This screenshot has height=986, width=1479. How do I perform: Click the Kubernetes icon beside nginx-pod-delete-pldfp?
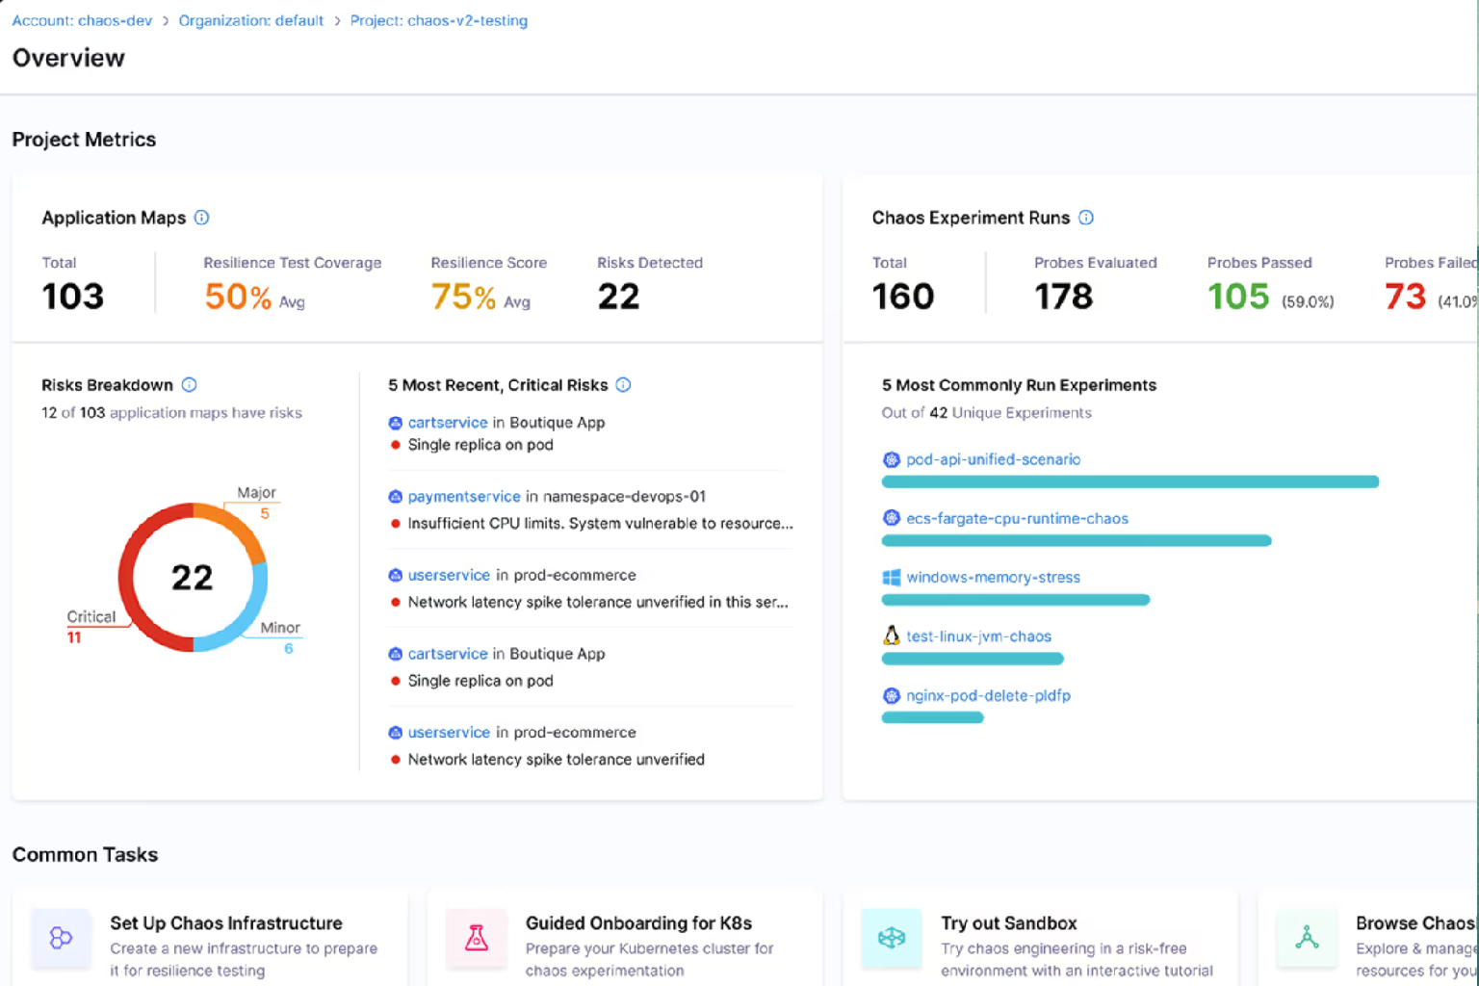(x=891, y=695)
